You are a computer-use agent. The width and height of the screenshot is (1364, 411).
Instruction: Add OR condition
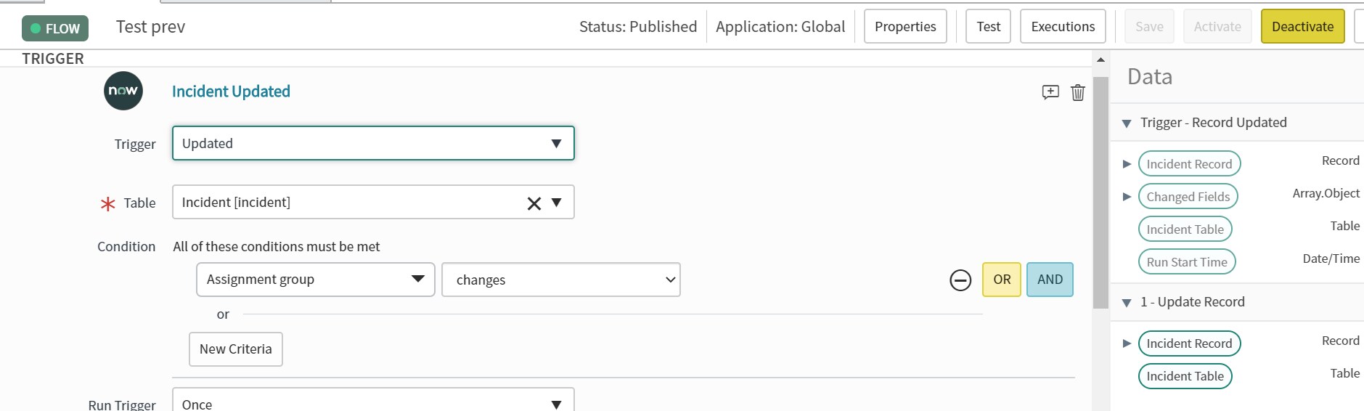(1002, 280)
